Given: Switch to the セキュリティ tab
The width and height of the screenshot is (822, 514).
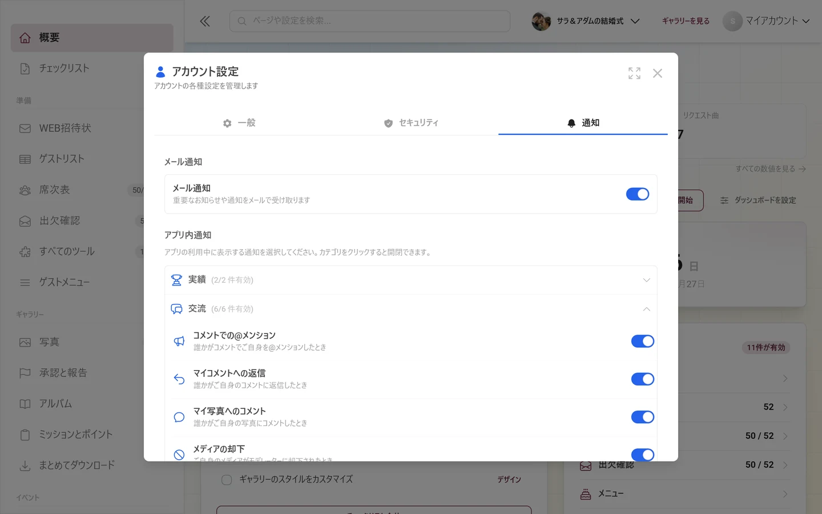Looking at the screenshot, I should [411, 123].
